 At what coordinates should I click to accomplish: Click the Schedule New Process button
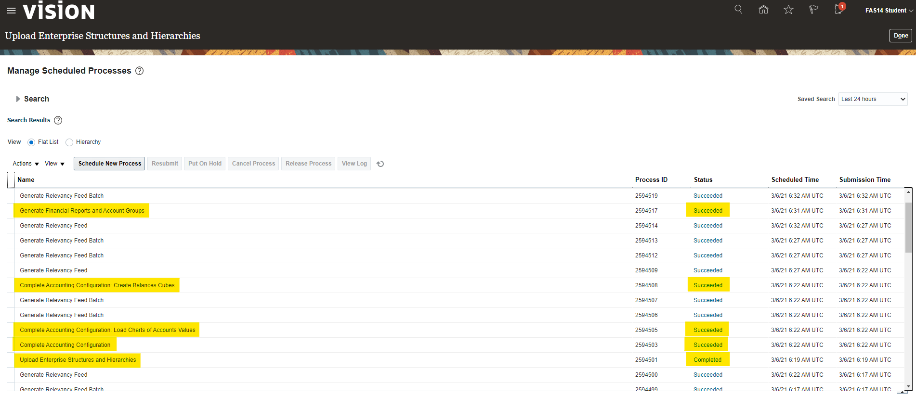109,164
